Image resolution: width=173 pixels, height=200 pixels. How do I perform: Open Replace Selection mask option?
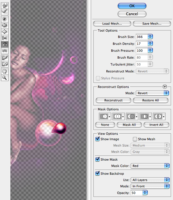105,116
